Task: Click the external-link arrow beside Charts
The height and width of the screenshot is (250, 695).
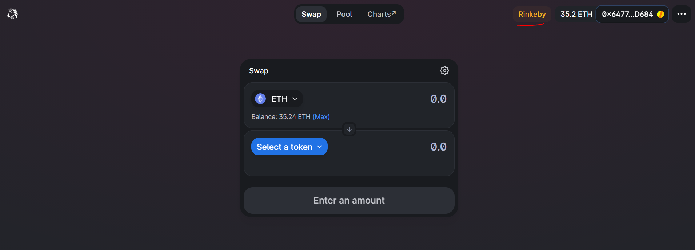Action: tap(394, 13)
